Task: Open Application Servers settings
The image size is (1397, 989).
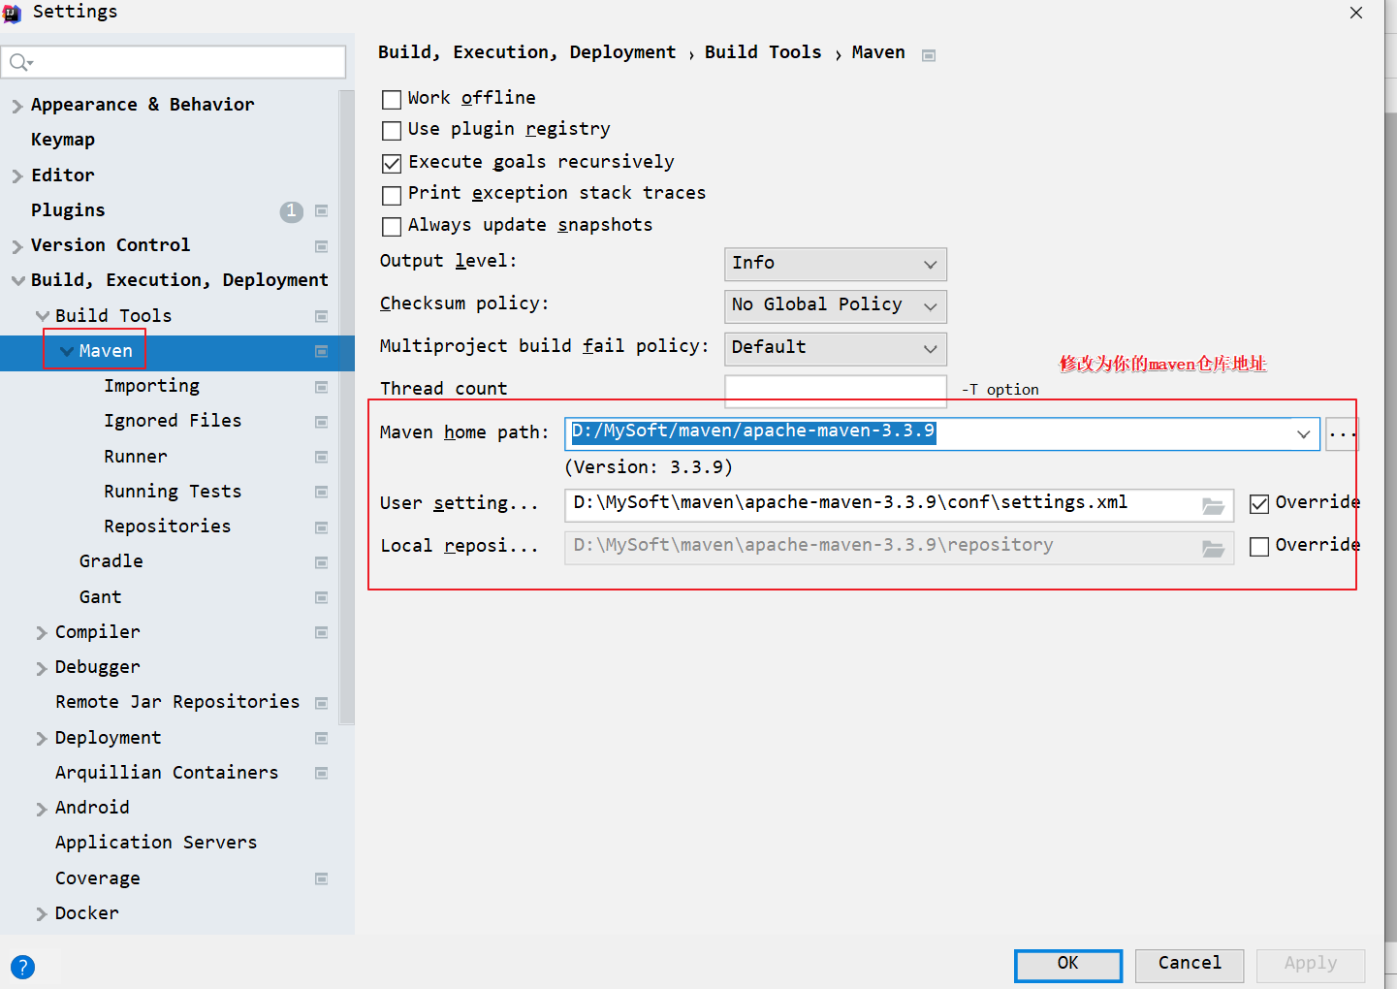Action: pyautogui.click(x=156, y=843)
